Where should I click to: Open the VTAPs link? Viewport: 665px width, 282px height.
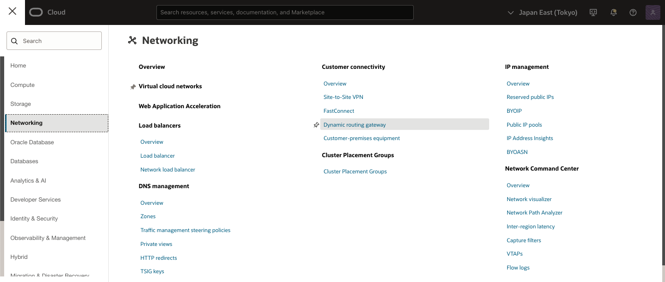click(515, 254)
